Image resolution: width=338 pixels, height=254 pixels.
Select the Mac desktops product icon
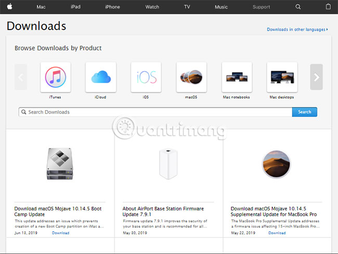282,77
